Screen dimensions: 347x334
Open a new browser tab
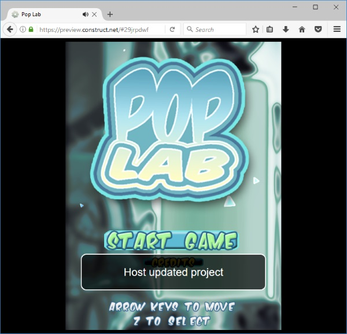[x=110, y=14]
